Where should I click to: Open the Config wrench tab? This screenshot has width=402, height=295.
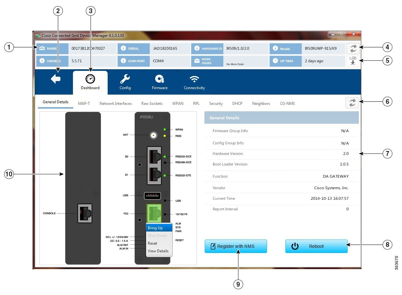click(125, 83)
